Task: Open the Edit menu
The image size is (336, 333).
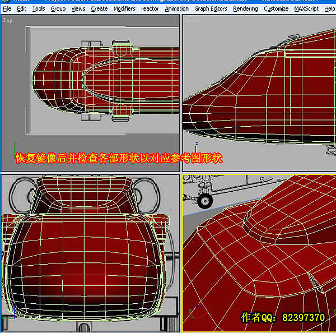Action: (21, 9)
